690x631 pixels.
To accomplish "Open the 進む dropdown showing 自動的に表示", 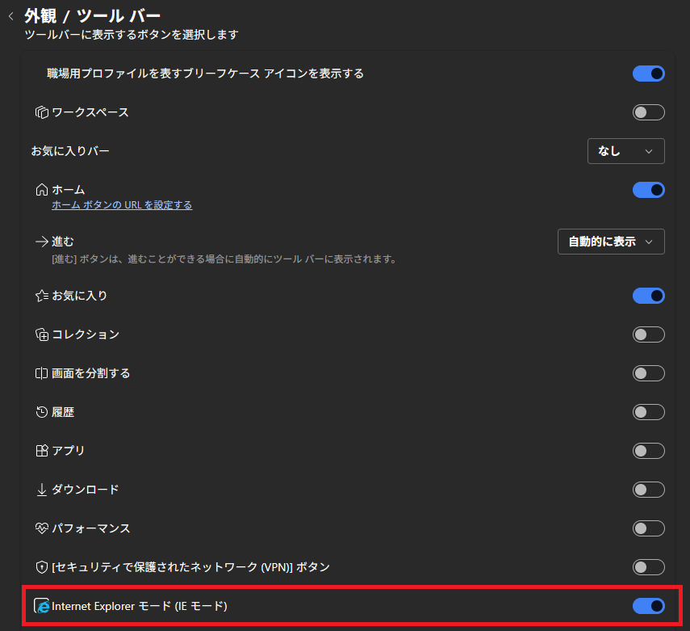I will coord(611,242).
